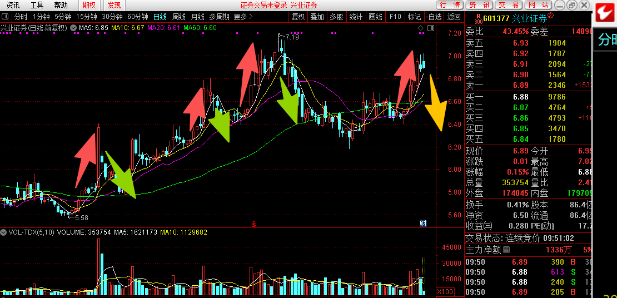Viewport: 617px width, 298px height.
Task: Expand the main chart indicator dropdown
Action: (73, 28)
